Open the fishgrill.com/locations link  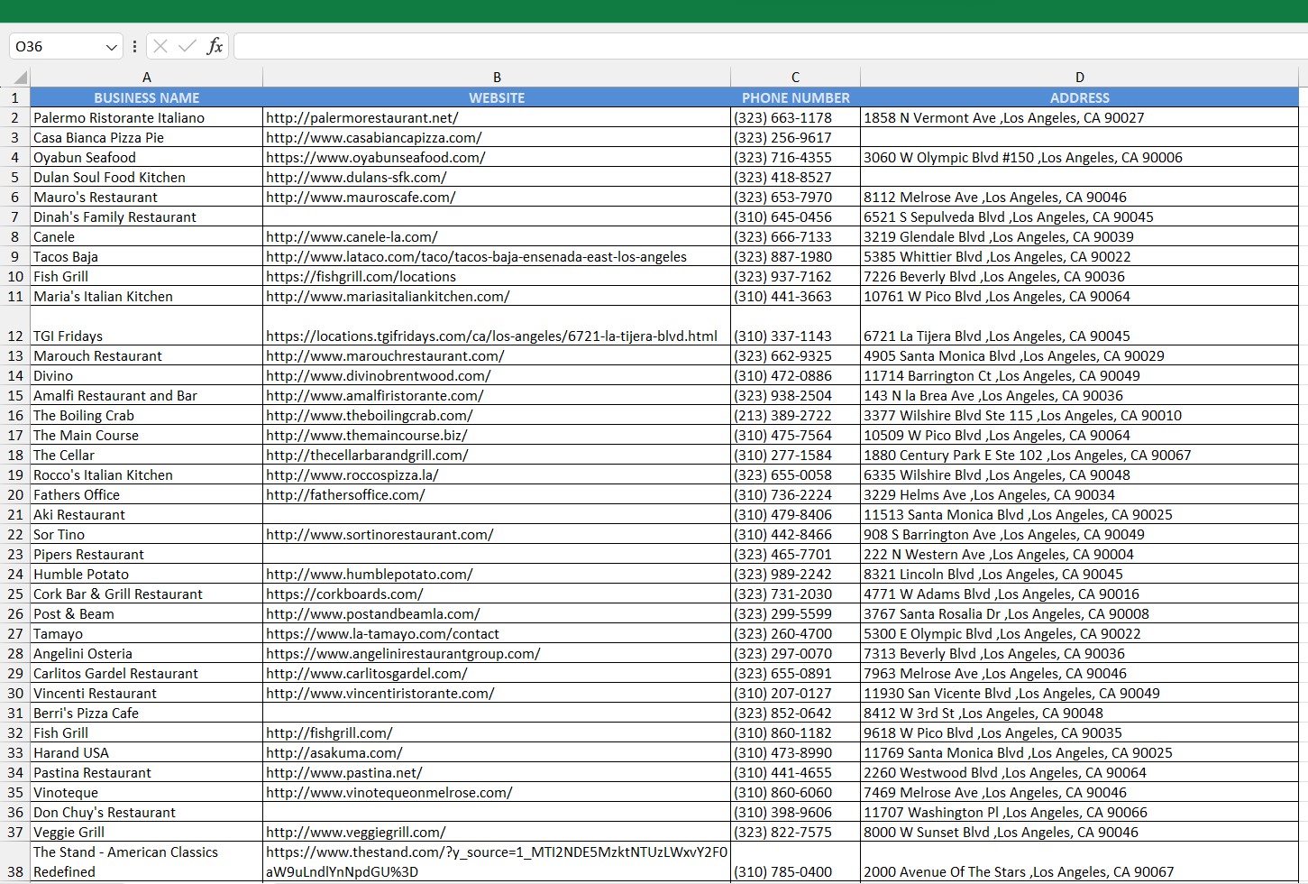pyautogui.click(x=361, y=276)
